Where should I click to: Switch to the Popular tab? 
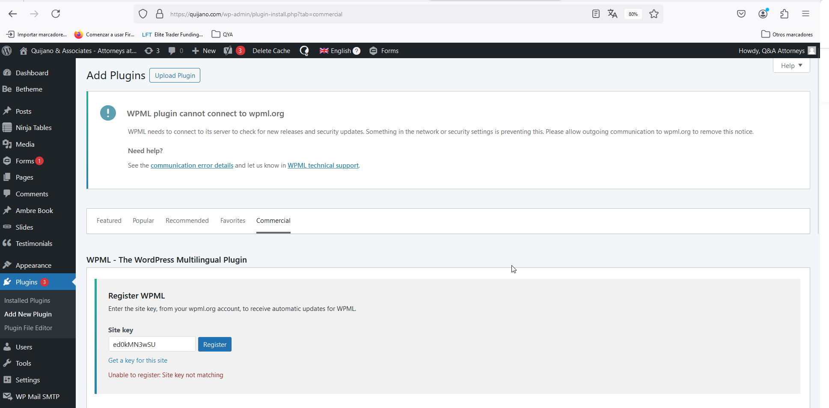pyautogui.click(x=143, y=221)
